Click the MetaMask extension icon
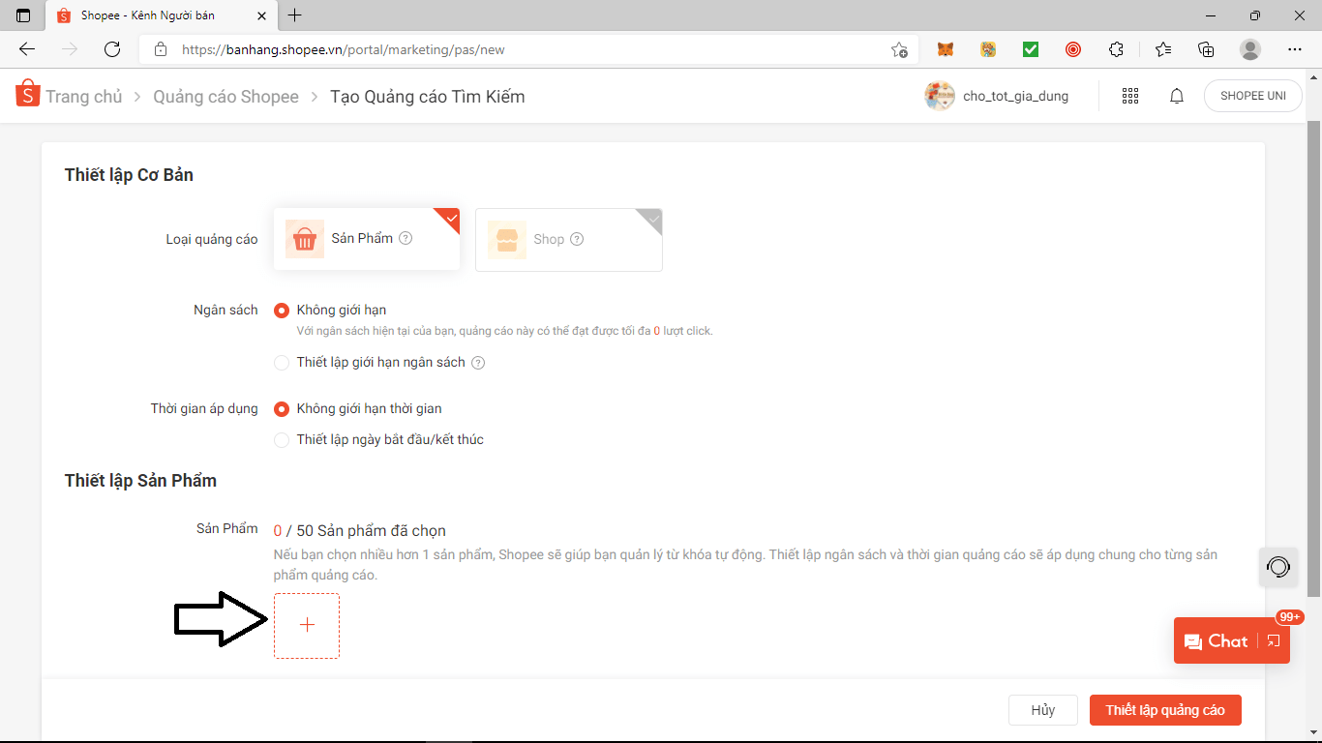This screenshot has width=1322, height=743. click(945, 48)
